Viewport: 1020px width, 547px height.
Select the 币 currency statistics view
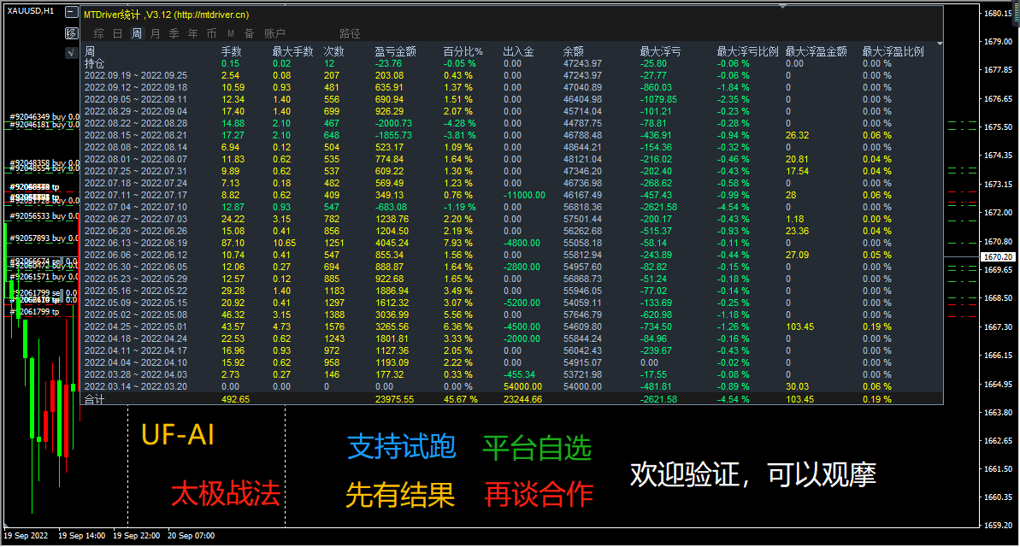213,32
